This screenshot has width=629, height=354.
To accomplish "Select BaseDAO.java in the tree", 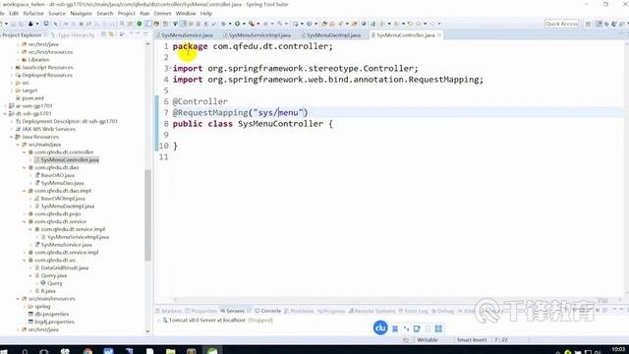I will (57, 175).
